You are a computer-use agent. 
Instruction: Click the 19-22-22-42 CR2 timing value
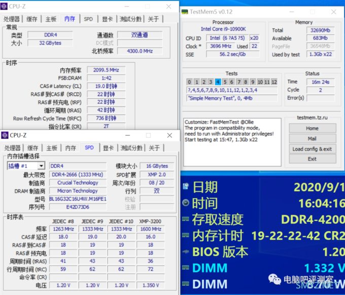pos(298,236)
